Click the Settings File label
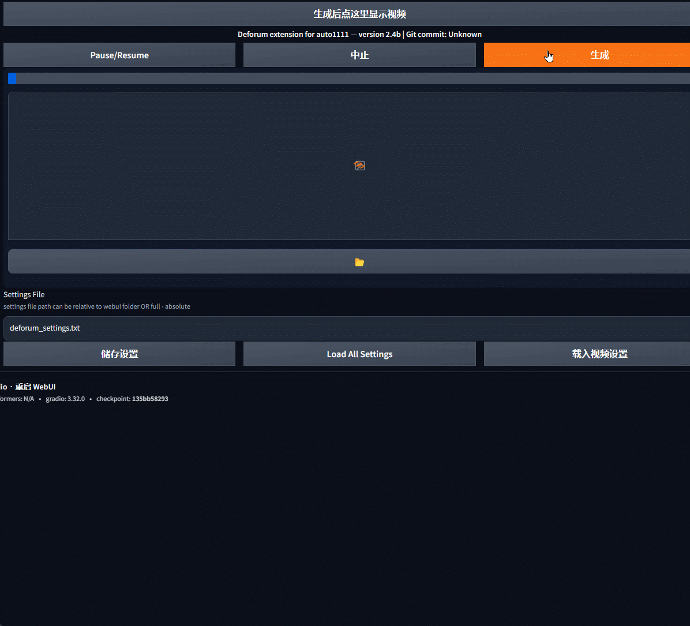Viewport: 690px width, 626px height. click(x=24, y=294)
